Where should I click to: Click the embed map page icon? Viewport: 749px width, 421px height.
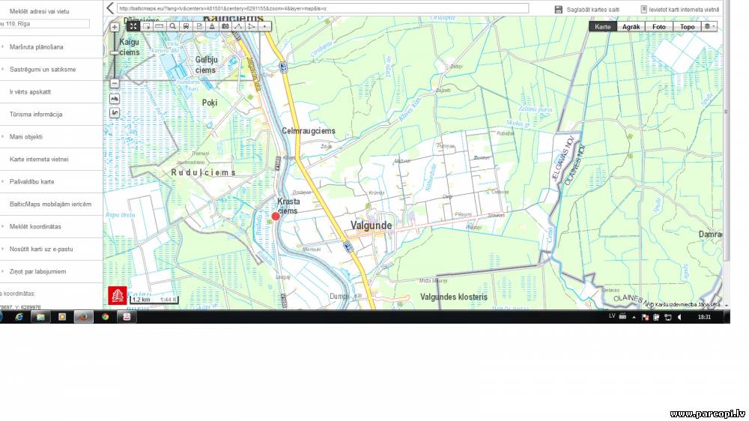tap(643, 9)
